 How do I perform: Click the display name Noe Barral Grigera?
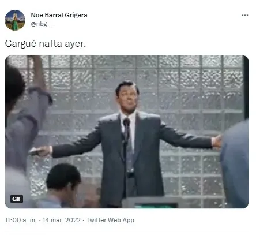pyautogui.click(x=59, y=15)
